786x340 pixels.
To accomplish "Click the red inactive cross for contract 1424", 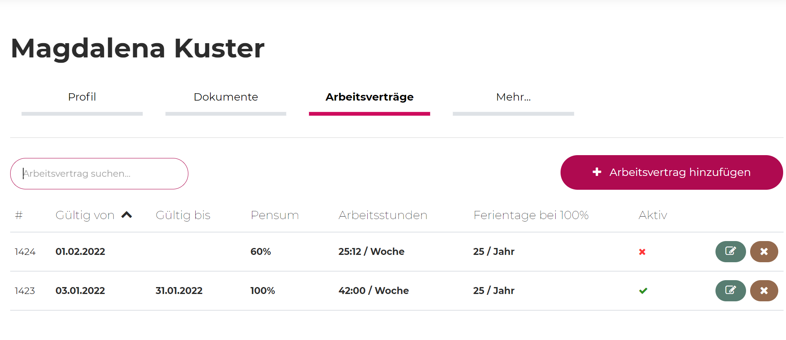I will 642,252.
